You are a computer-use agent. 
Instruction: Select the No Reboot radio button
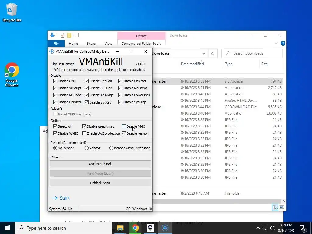point(55,148)
